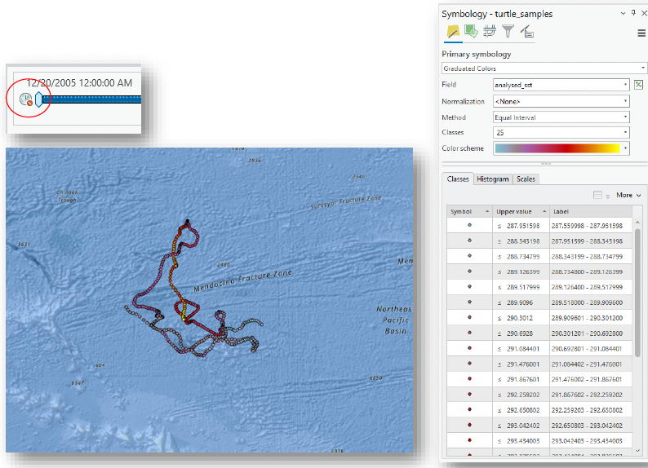
Task: Click the time slider start handle
Action: [38, 99]
